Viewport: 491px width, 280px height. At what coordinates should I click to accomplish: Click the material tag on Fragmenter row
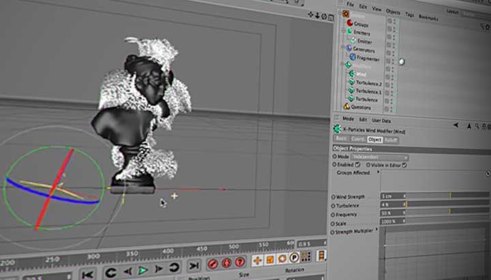402,61
